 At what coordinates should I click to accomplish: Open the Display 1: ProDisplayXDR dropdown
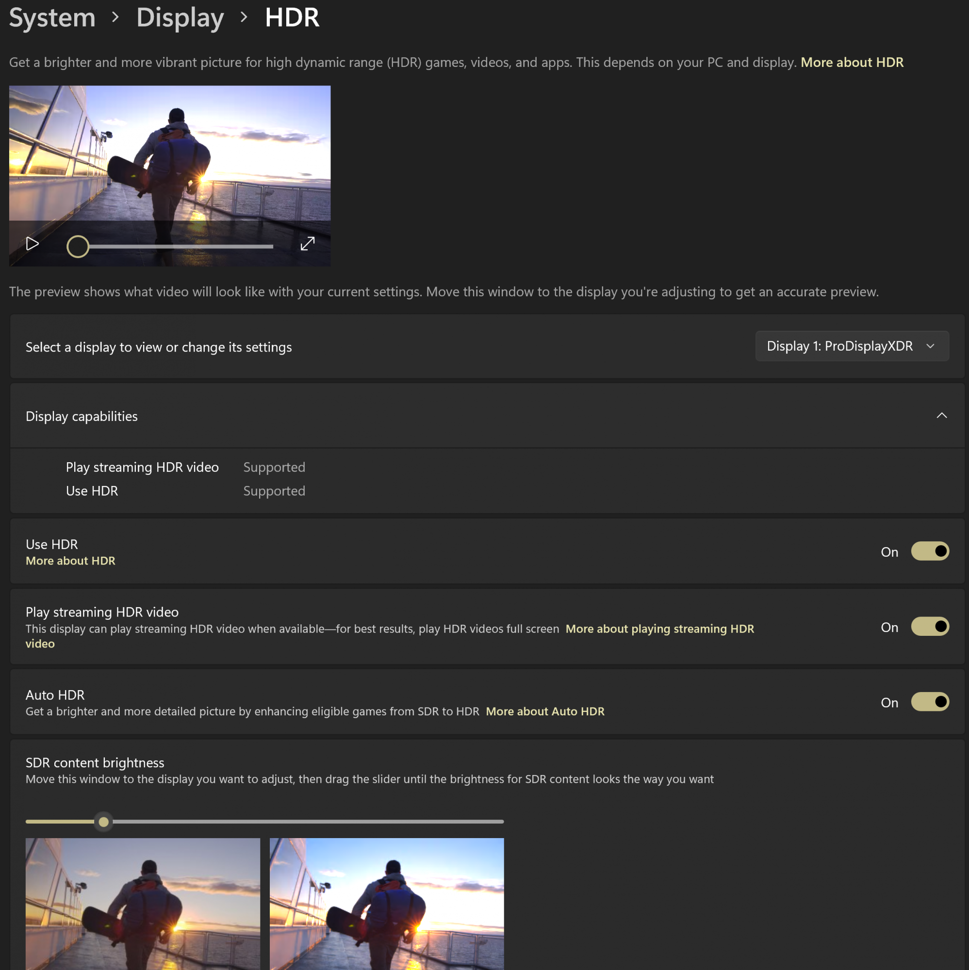[852, 346]
